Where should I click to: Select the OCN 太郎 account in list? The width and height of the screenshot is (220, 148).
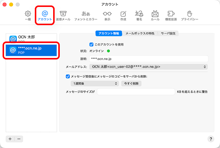pyautogui.click(x=31, y=38)
